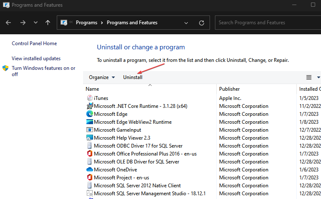Viewport: 321px width, 199px height.
Task: Select the Microsoft Edge icon
Action: point(89,114)
